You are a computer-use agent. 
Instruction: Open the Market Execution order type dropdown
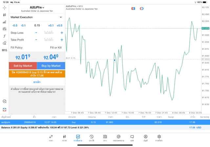[36, 17]
